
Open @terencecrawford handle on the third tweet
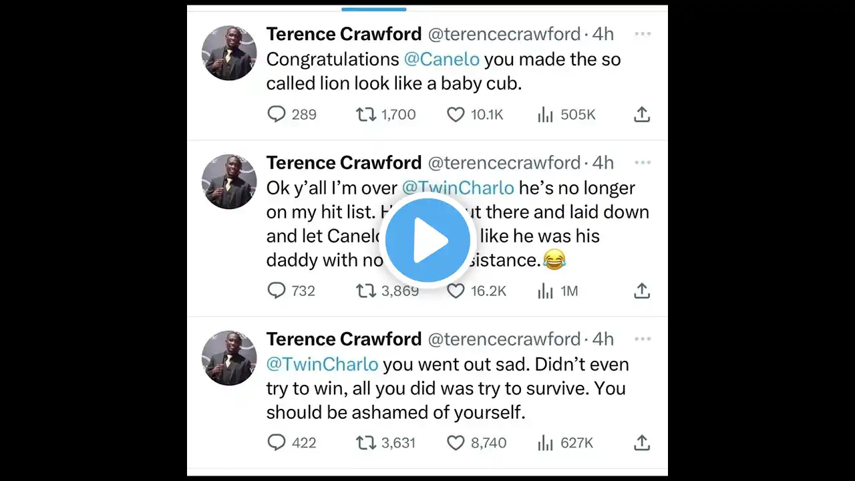(x=504, y=339)
